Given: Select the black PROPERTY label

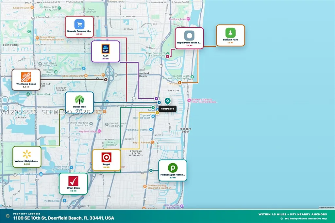Looking at the screenshot, I should pyautogui.click(x=167, y=109).
